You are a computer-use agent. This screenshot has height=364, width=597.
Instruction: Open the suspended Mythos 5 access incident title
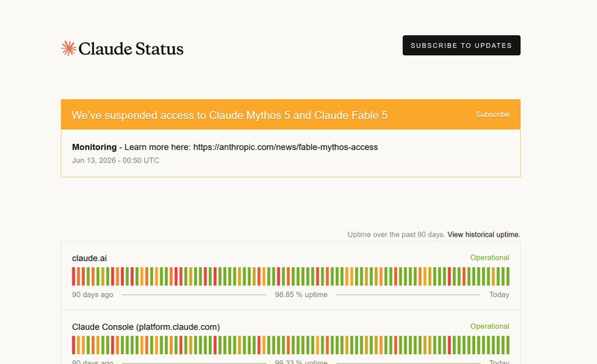click(x=230, y=115)
